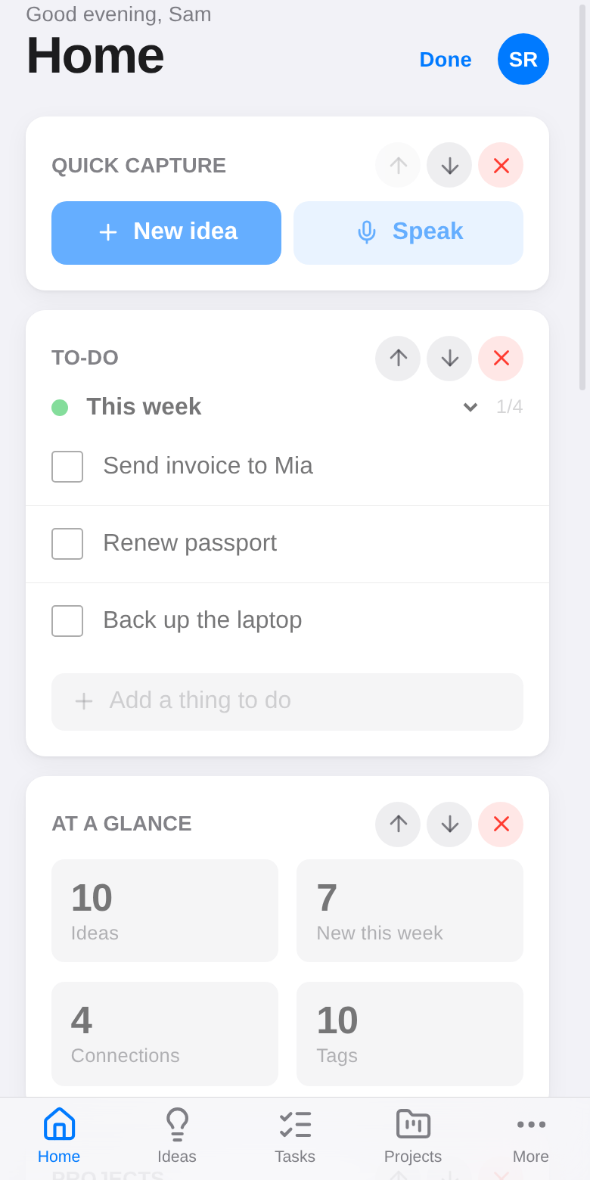Focus the Add a thing to do field
The image size is (590, 1180).
287,702
